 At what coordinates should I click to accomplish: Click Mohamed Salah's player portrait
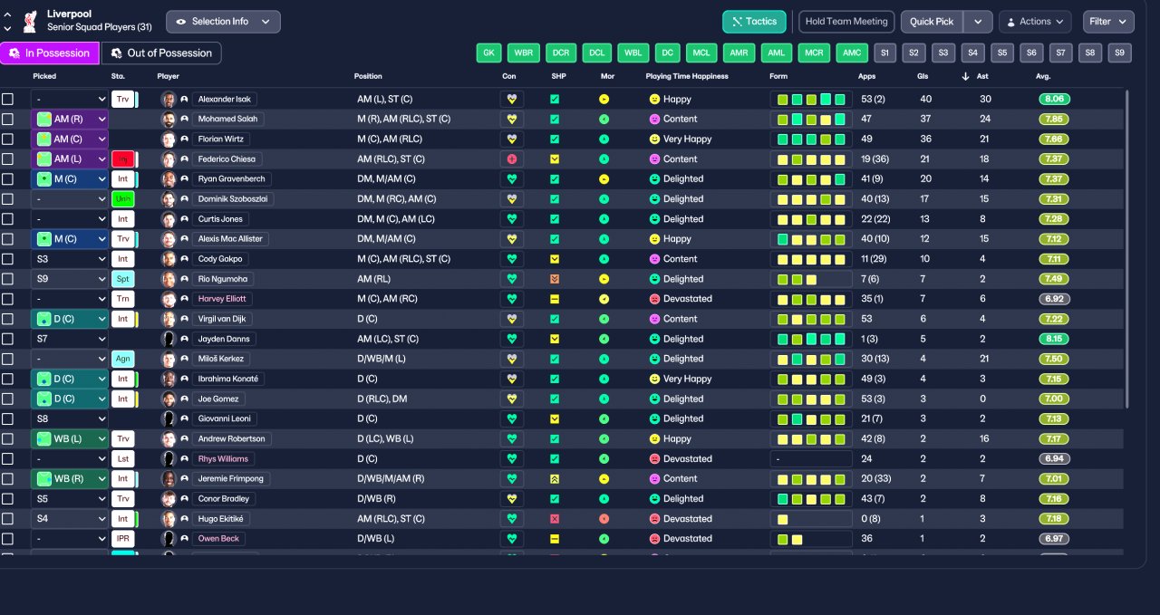click(x=168, y=119)
